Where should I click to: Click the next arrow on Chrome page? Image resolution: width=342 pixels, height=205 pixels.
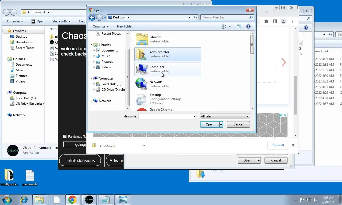tap(284, 62)
